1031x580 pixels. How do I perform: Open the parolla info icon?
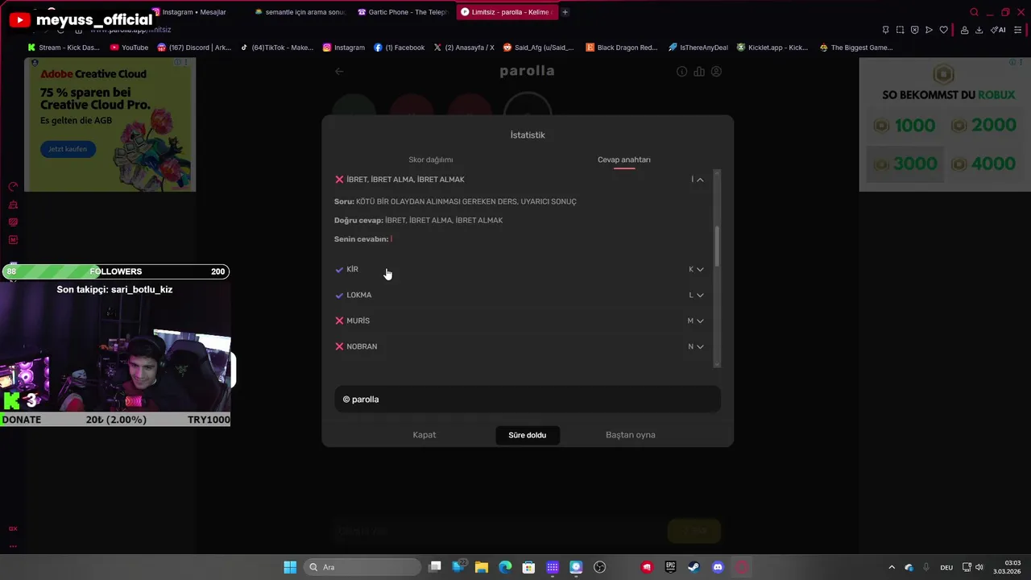tap(682, 72)
